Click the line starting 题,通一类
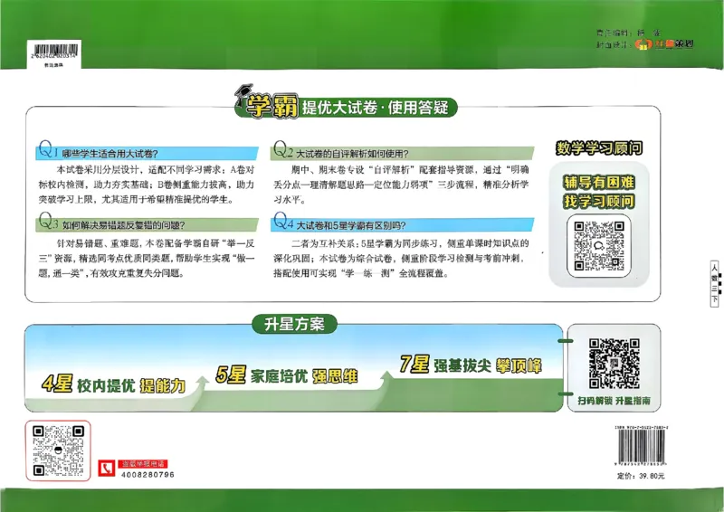This screenshot has height=512, width=724. click(x=111, y=273)
